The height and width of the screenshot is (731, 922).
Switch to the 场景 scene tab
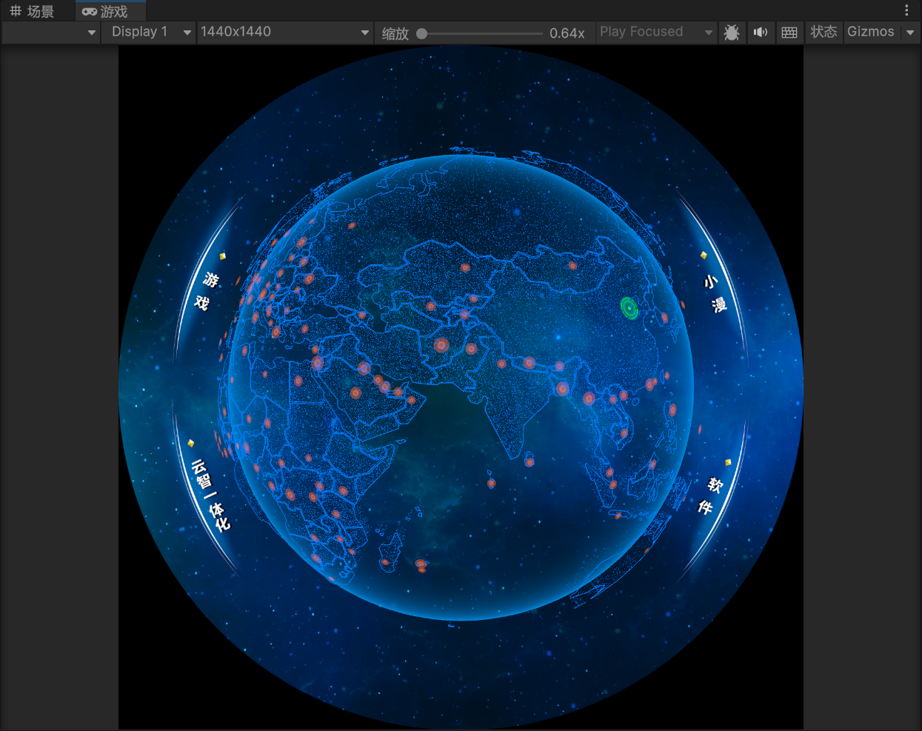[33, 11]
